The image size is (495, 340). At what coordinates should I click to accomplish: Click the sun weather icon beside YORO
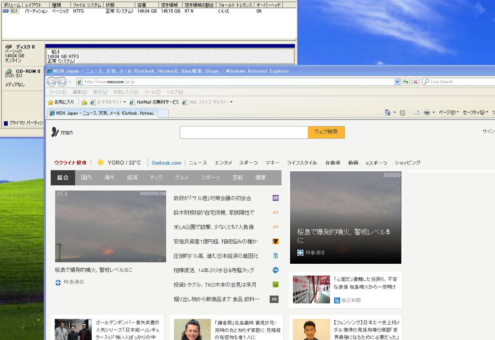[x=101, y=162]
